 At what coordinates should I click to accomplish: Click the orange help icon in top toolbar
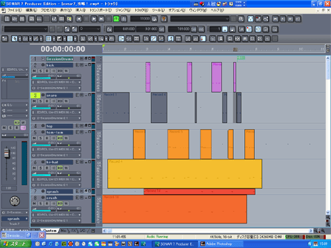click(x=164, y=19)
